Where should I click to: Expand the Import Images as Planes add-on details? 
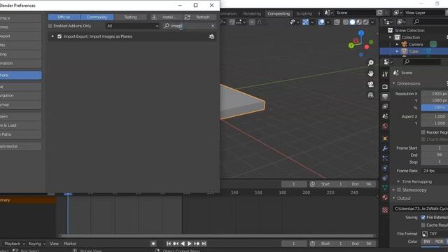coord(52,36)
